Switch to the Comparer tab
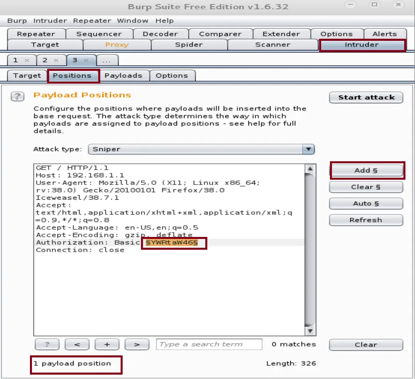This screenshot has width=415, height=379. click(220, 34)
